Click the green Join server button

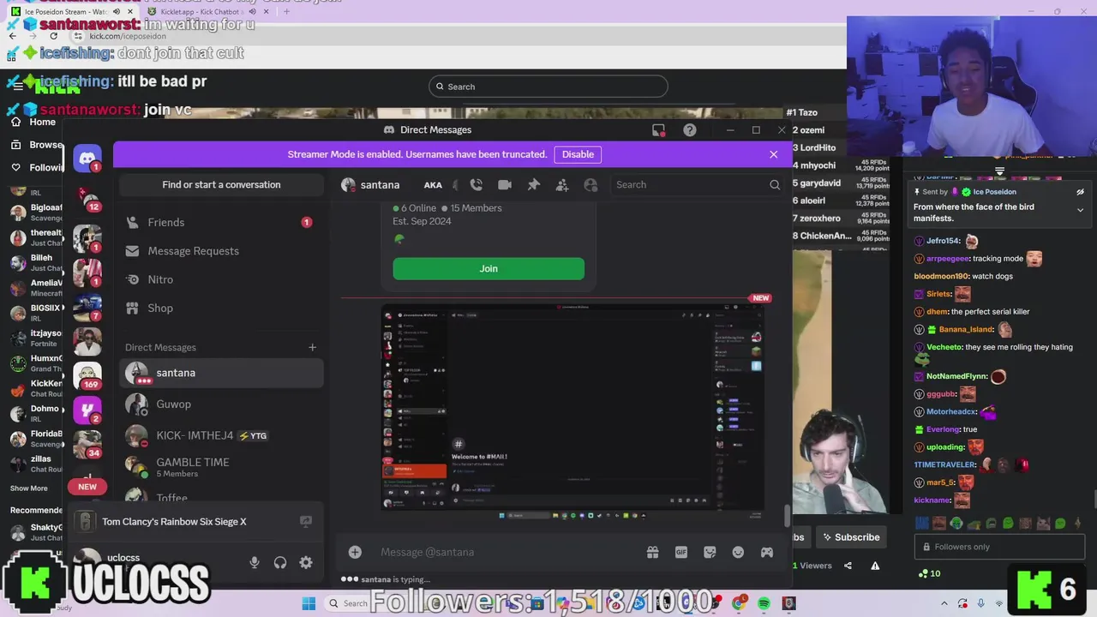coord(489,268)
